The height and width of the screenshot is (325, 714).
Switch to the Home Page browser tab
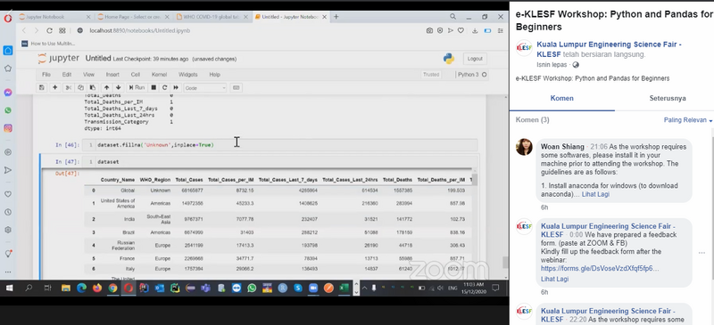coord(133,17)
